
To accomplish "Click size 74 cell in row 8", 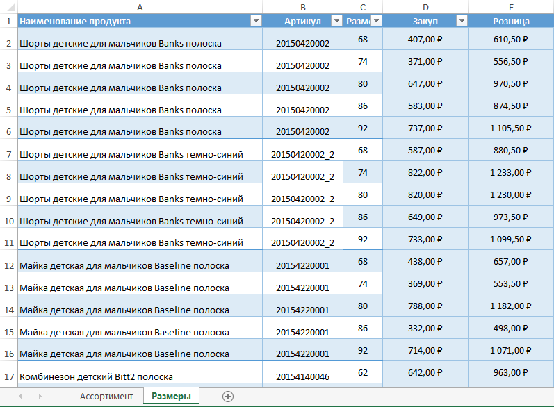I will click(x=363, y=173).
